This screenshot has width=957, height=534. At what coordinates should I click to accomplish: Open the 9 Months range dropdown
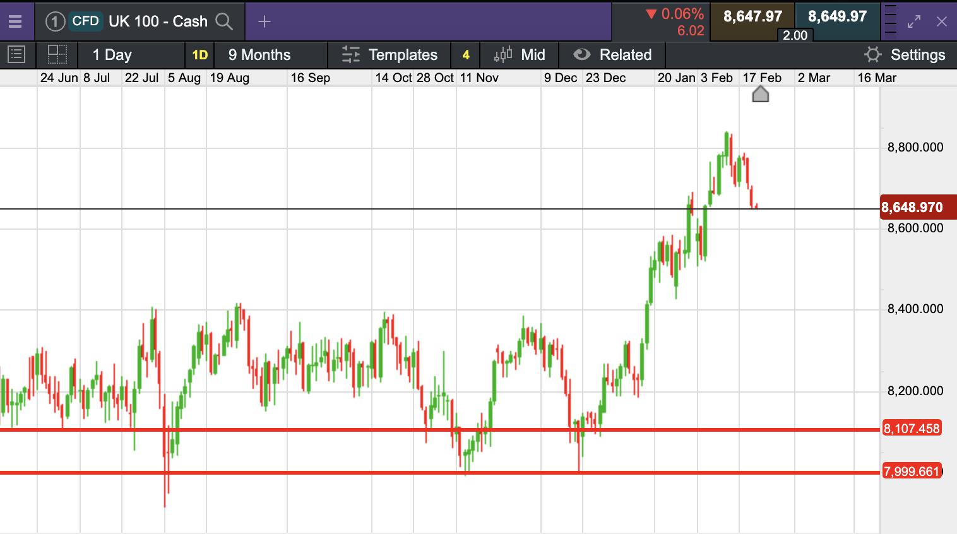pos(270,55)
